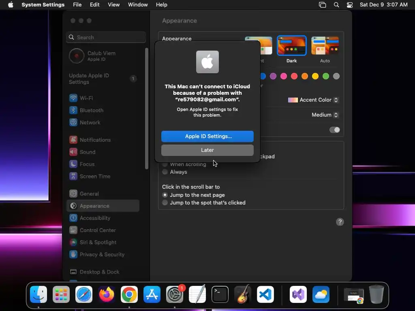Screen dimensions: 415x311
Task: Pick the red accent color
Action: (x=294, y=77)
